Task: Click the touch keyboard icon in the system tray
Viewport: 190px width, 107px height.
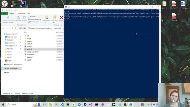Action: point(143,104)
